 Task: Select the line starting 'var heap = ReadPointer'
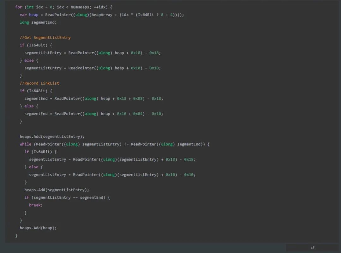coord(102,15)
